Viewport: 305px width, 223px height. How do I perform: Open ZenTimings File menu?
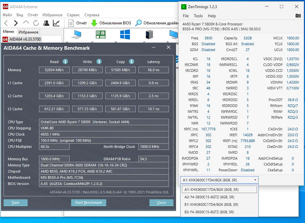[x=186, y=16]
